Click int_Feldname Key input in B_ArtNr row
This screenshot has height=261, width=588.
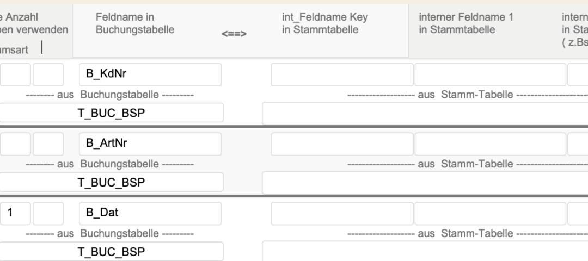pos(342,144)
